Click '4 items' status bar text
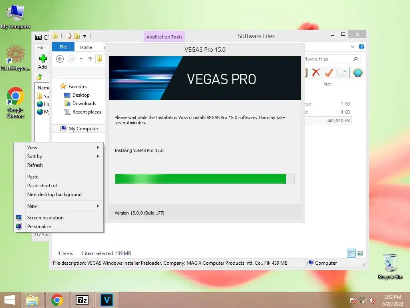Screen dimensions: 410x308 pyautogui.click(x=65, y=253)
